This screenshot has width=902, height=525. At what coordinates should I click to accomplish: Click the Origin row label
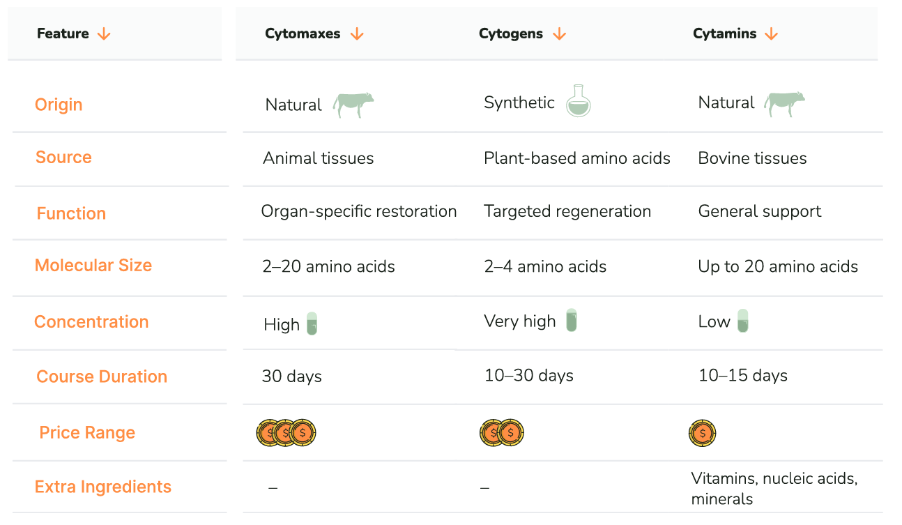[59, 105]
